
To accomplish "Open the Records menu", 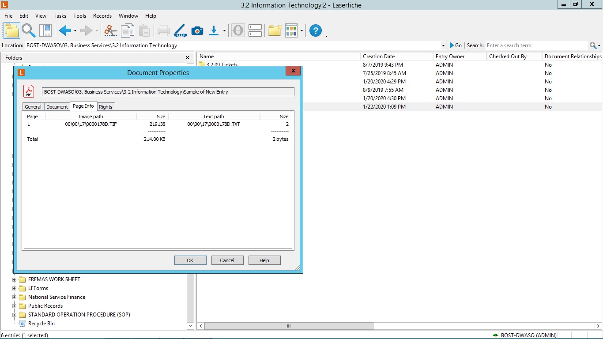I will pyautogui.click(x=102, y=16).
